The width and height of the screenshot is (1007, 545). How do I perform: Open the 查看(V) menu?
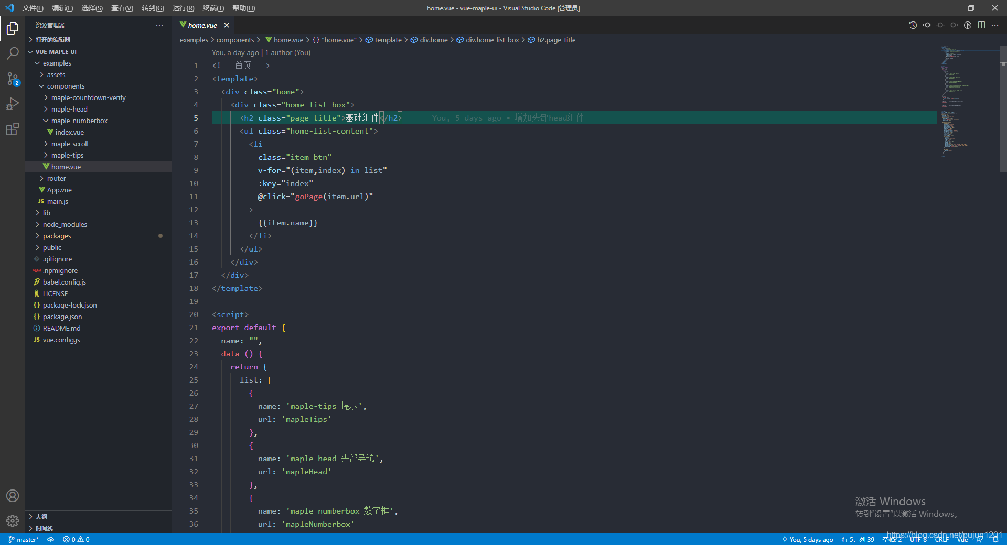(x=122, y=8)
